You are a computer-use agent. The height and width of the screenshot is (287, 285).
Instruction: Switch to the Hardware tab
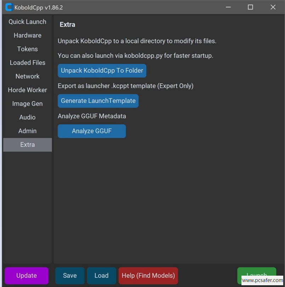[27, 35]
